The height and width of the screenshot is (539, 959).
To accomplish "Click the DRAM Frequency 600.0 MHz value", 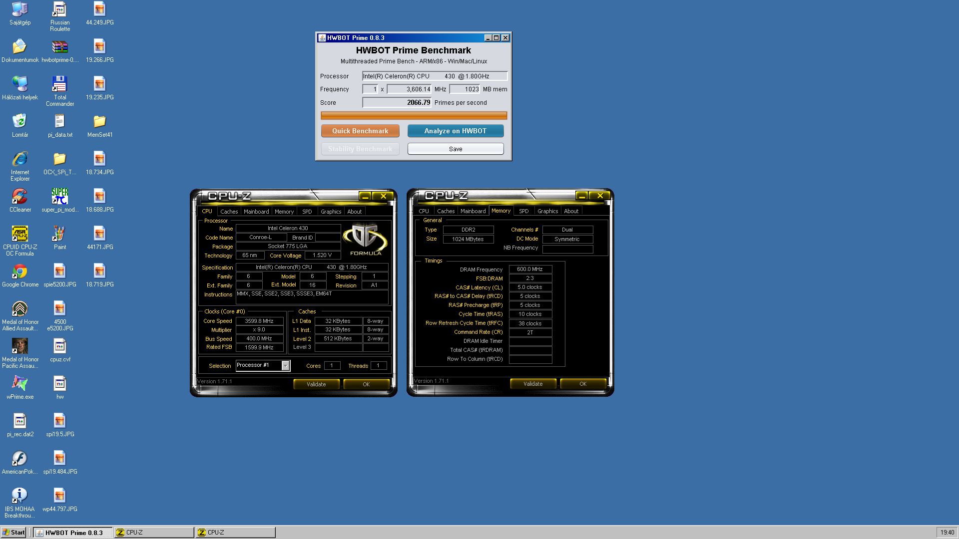I will [x=530, y=269].
